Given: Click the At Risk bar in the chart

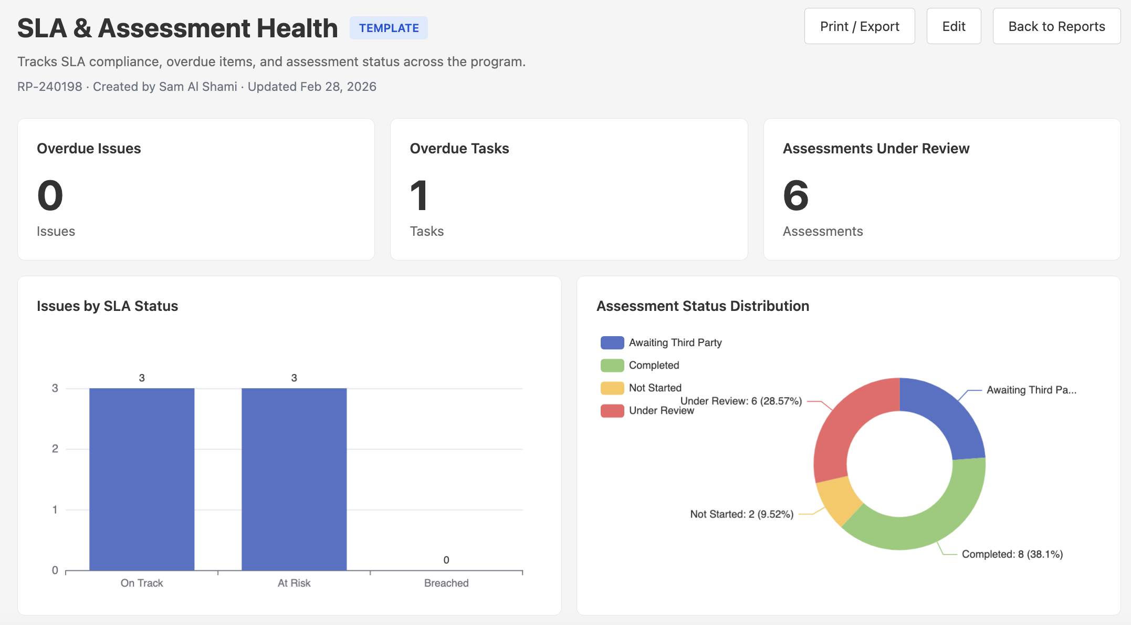Looking at the screenshot, I should 294,478.
